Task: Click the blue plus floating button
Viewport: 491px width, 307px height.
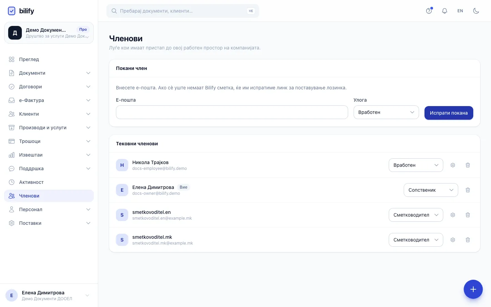Action: click(x=473, y=289)
